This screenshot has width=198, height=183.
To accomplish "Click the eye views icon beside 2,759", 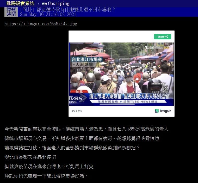I will coord(73,111).
